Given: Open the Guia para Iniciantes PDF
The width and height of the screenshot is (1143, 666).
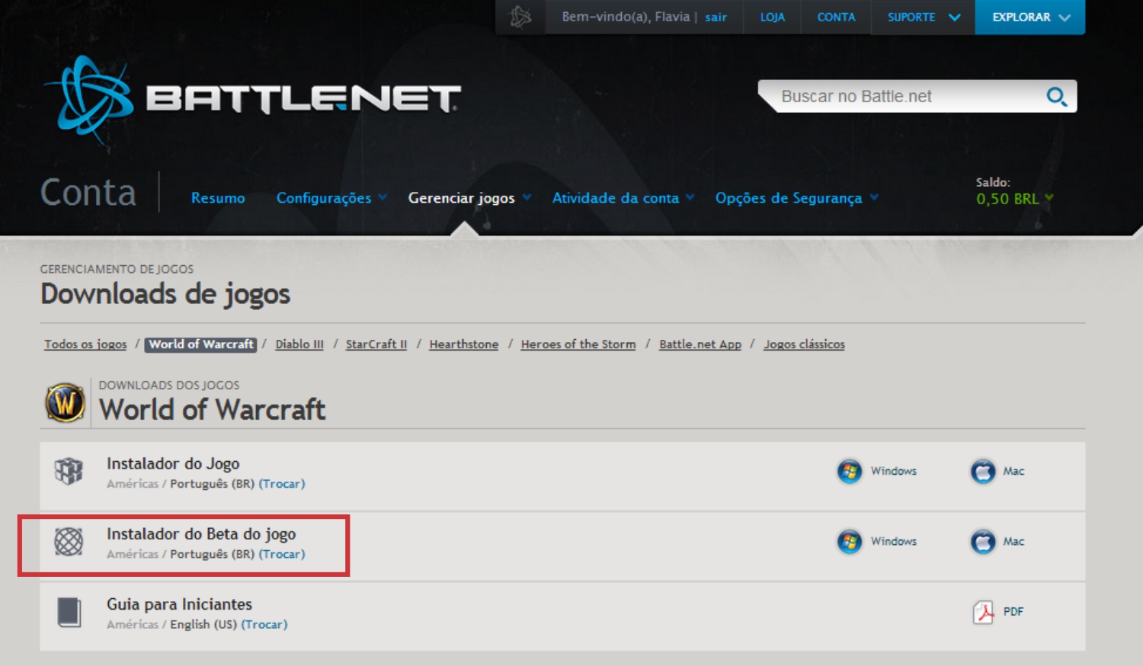Looking at the screenshot, I should point(998,611).
